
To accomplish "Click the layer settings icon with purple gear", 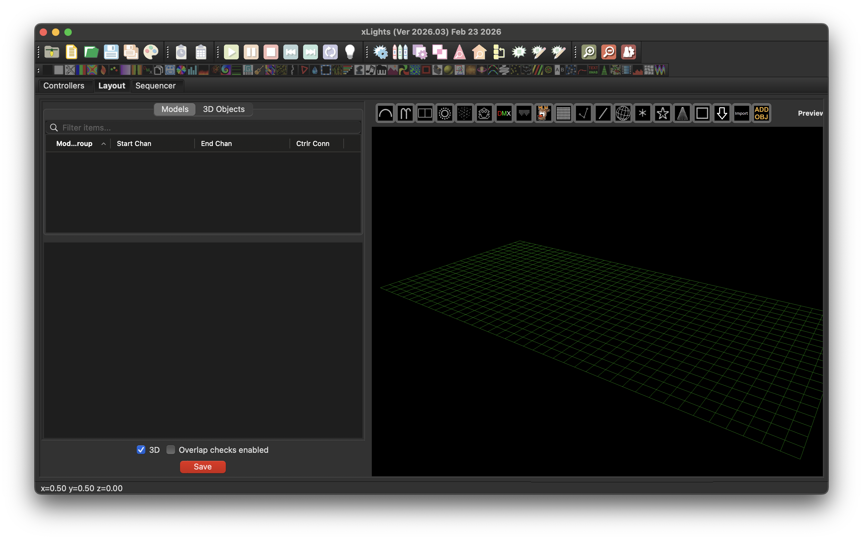I will [420, 52].
